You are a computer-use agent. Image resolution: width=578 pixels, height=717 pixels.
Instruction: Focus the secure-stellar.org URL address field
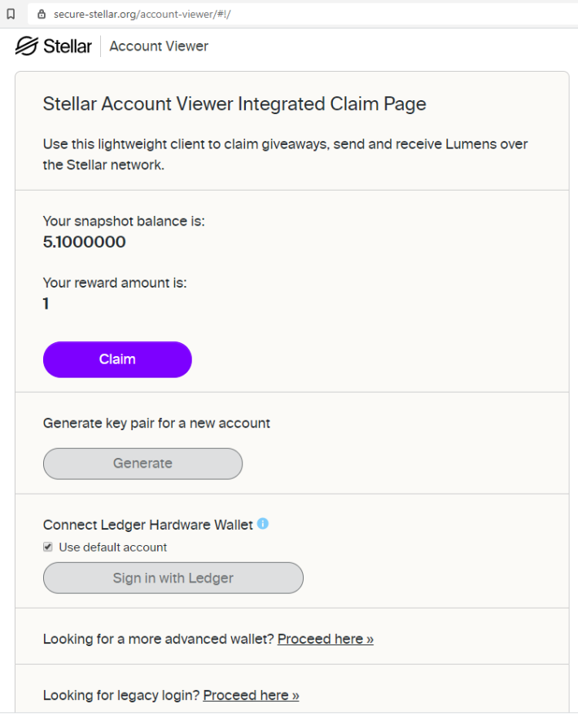301,14
